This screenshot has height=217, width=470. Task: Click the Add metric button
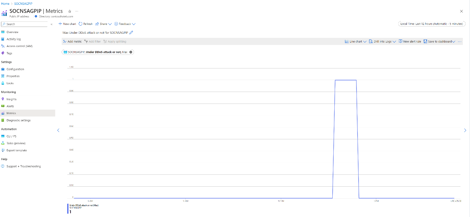coord(72,42)
